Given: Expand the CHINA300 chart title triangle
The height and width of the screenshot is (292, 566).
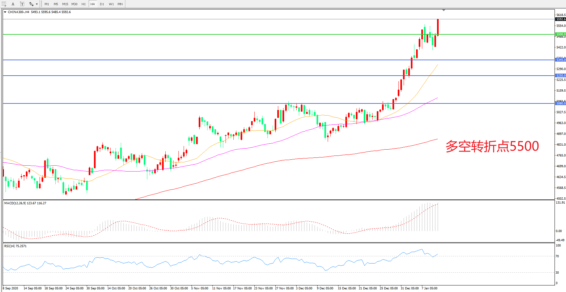Looking at the screenshot, I should pos(5,12).
